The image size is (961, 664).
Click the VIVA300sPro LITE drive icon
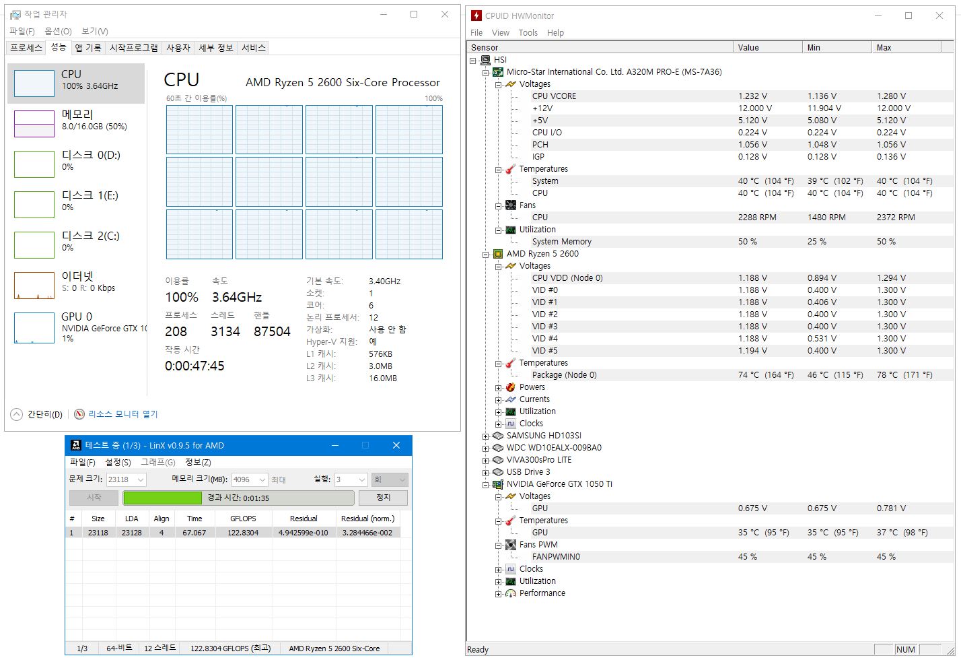498,460
